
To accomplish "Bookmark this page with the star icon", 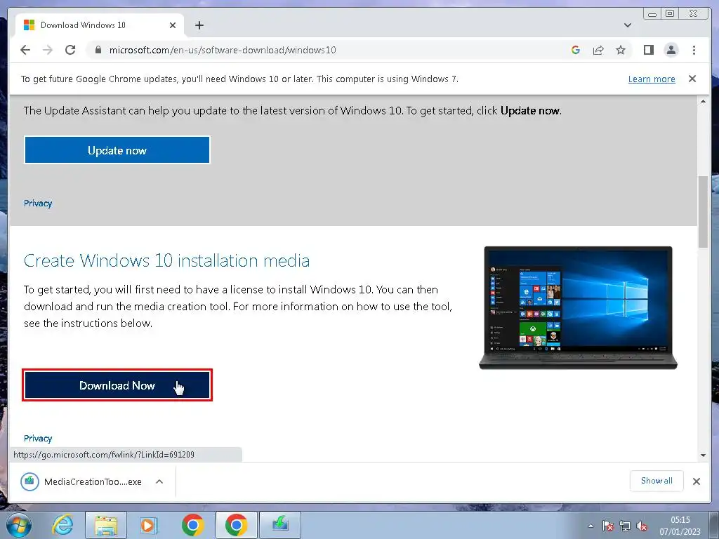I will click(621, 50).
